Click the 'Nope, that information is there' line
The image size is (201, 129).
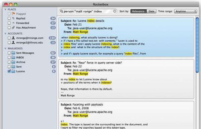86,89
